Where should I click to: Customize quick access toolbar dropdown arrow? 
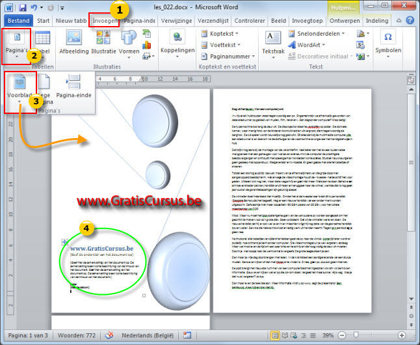(x=62, y=8)
